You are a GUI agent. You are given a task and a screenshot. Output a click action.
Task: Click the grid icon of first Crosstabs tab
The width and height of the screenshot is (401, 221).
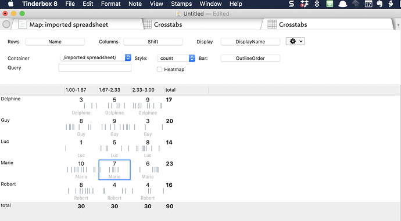tap(147, 24)
